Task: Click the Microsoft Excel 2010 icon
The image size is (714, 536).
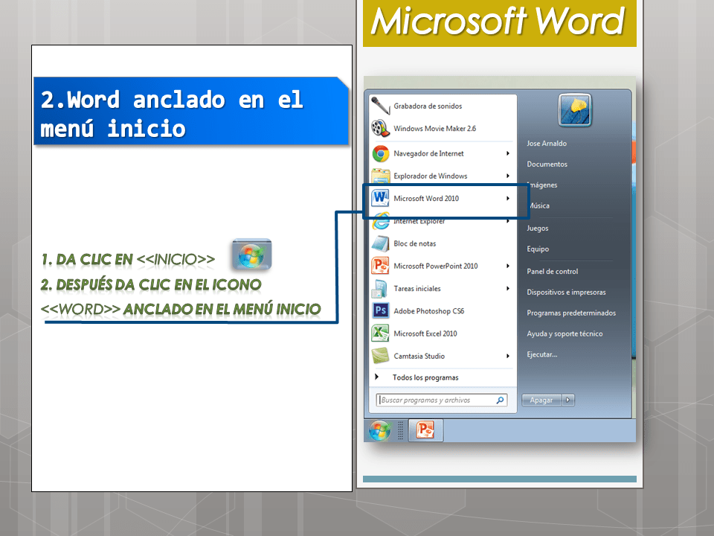Action: [380, 334]
